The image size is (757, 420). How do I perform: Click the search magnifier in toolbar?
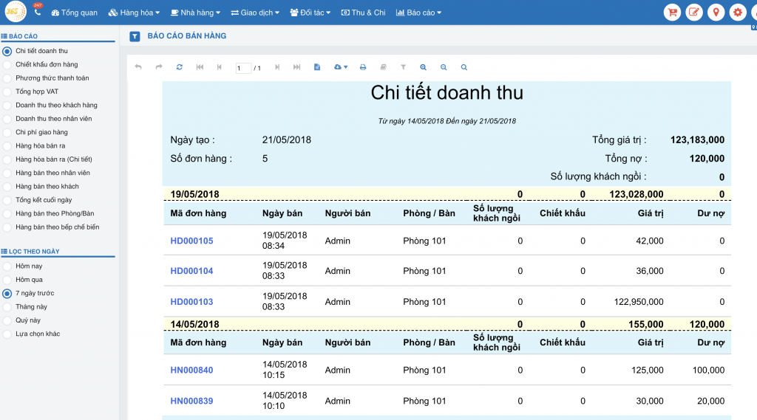pos(464,67)
